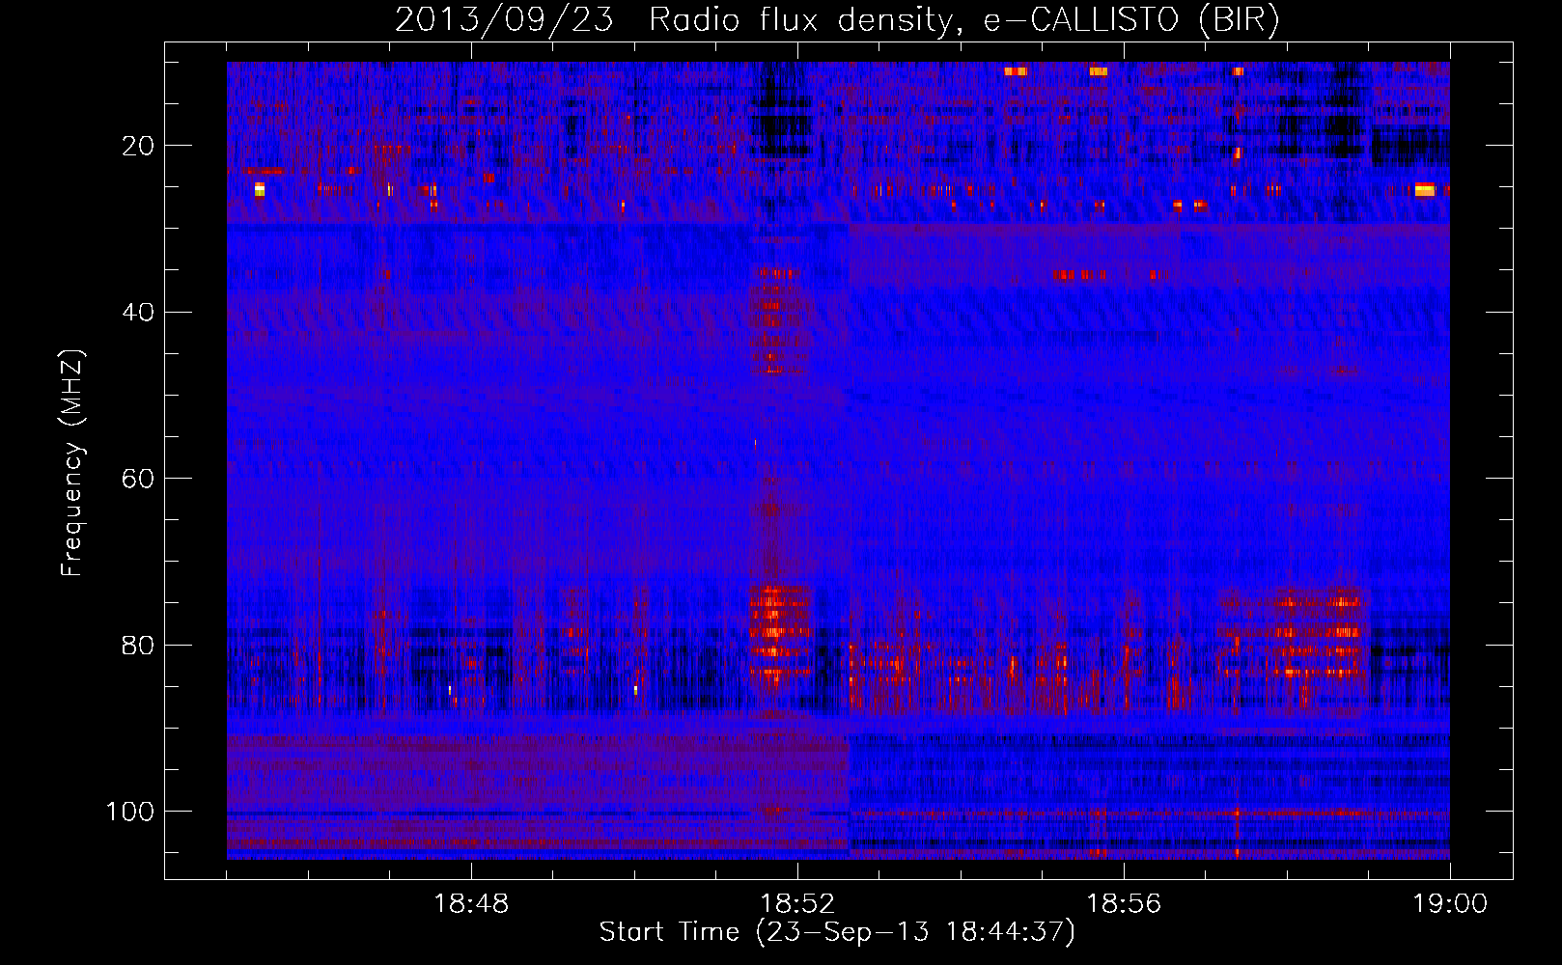The image size is (1562, 965).
Task: Click the 'Start Time (23-Sep-13 18:44:37)' x-axis label
Action: (837, 932)
